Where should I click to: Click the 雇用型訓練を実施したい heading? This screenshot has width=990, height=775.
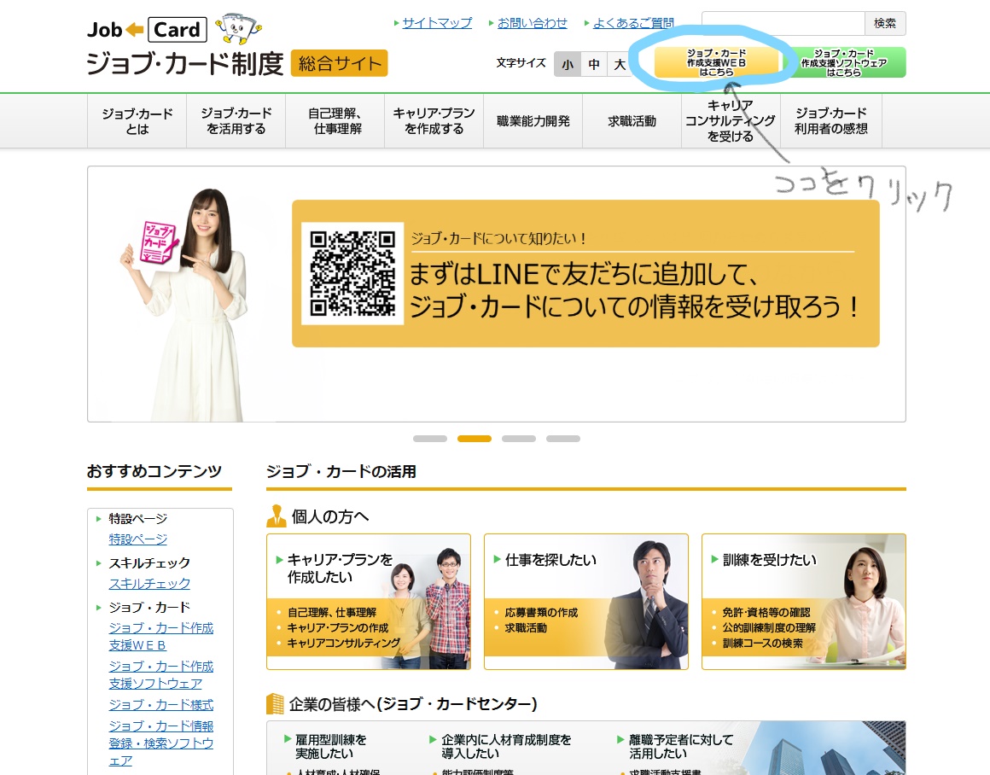coord(330,747)
